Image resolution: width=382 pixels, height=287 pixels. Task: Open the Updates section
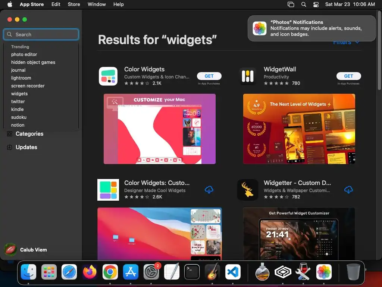[26, 147]
